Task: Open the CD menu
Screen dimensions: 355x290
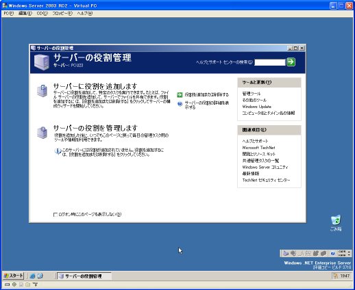Action: [42, 14]
